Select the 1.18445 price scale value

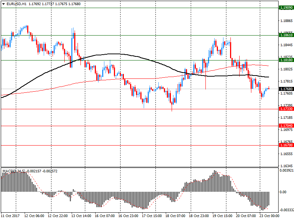pos(287,45)
